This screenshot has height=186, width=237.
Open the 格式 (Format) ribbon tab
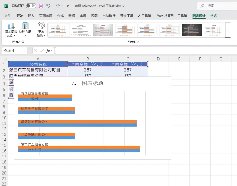click(213, 16)
